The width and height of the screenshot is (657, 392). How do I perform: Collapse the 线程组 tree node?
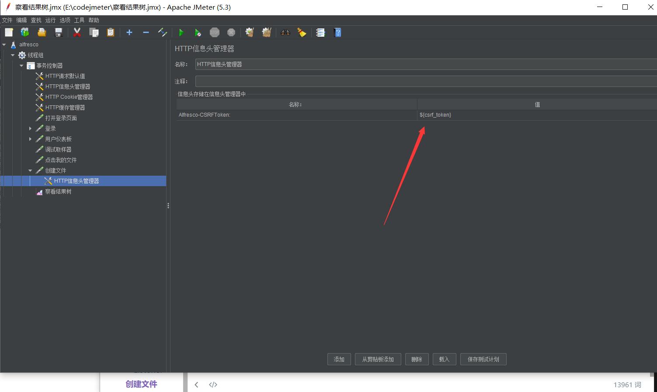13,55
